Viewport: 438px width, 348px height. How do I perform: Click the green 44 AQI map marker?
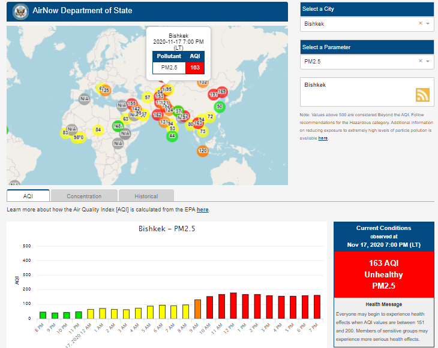[x=172, y=136]
